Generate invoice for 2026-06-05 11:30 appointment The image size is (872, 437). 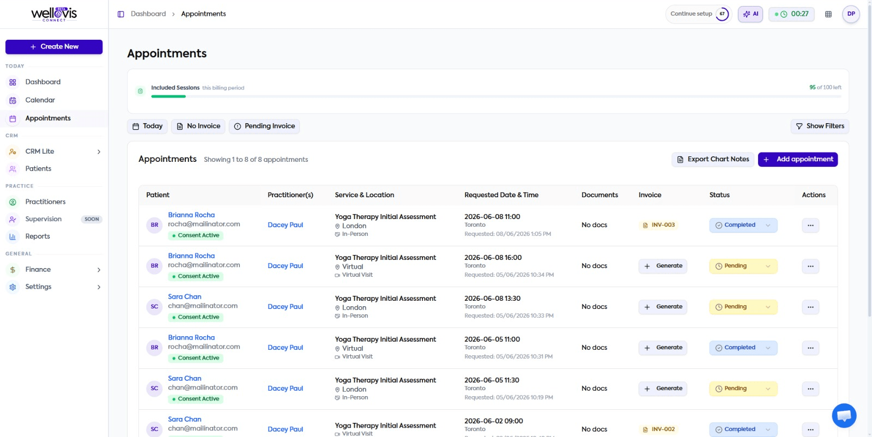tap(663, 389)
